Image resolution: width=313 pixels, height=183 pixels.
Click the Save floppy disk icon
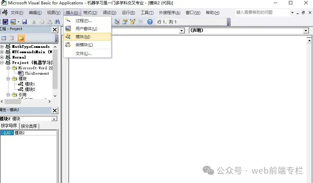click(24, 22)
